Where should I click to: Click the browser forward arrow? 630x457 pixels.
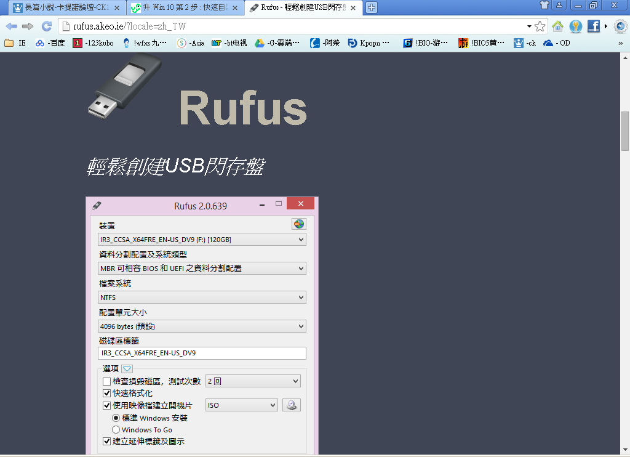(x=28, y=26)
